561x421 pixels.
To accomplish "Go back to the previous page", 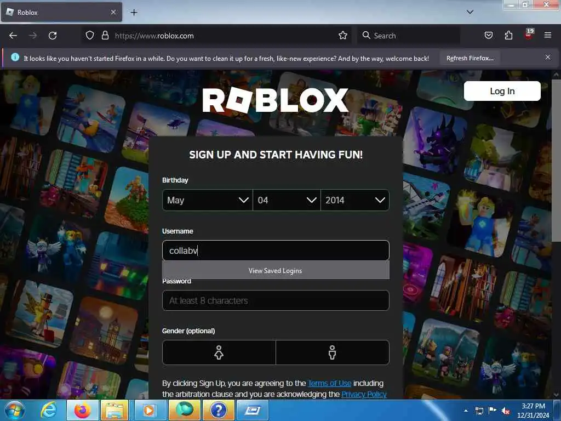I will (x=13, y=36).
